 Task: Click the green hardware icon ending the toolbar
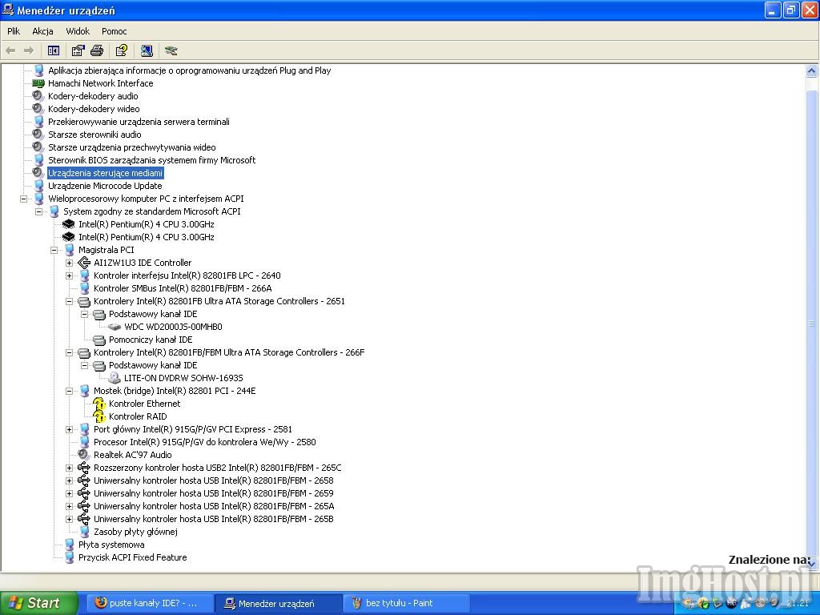coord(171,50)
